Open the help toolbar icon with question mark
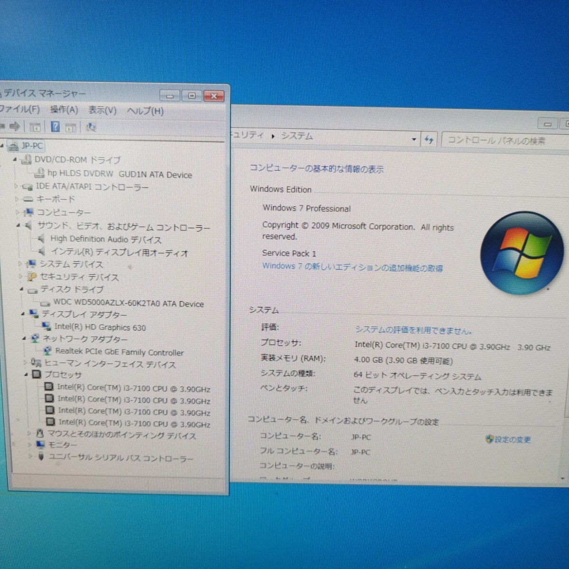The image size is (569, 569). [x=55, y=127]
